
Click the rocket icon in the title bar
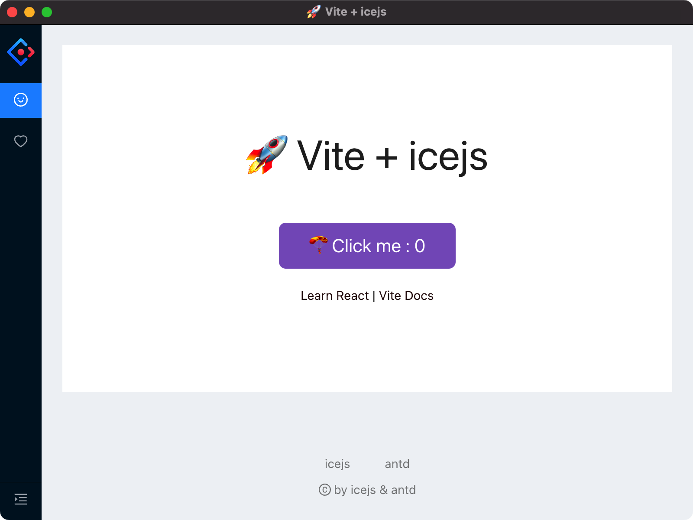coord(314,12)
